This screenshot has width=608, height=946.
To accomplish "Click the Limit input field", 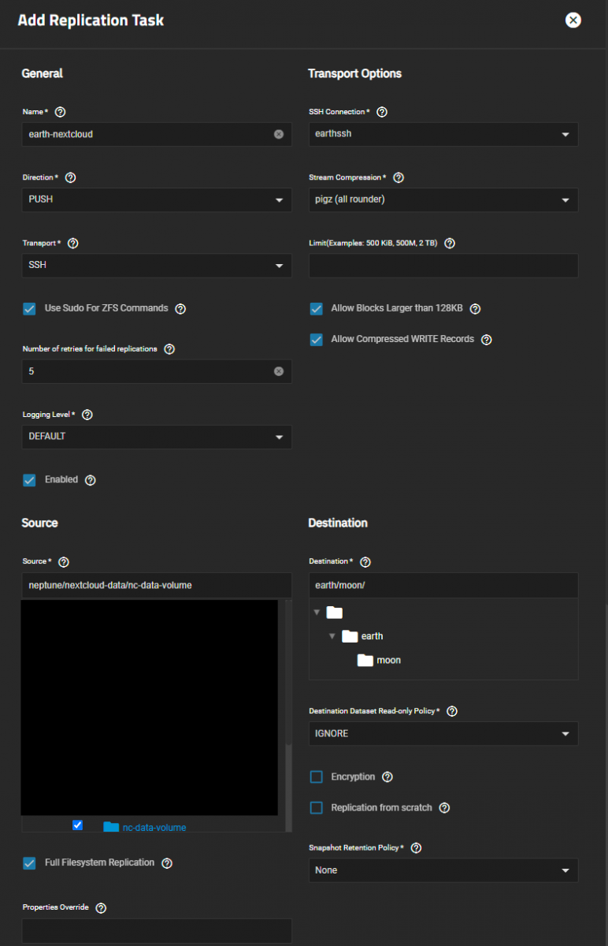I will click(443, 266).
